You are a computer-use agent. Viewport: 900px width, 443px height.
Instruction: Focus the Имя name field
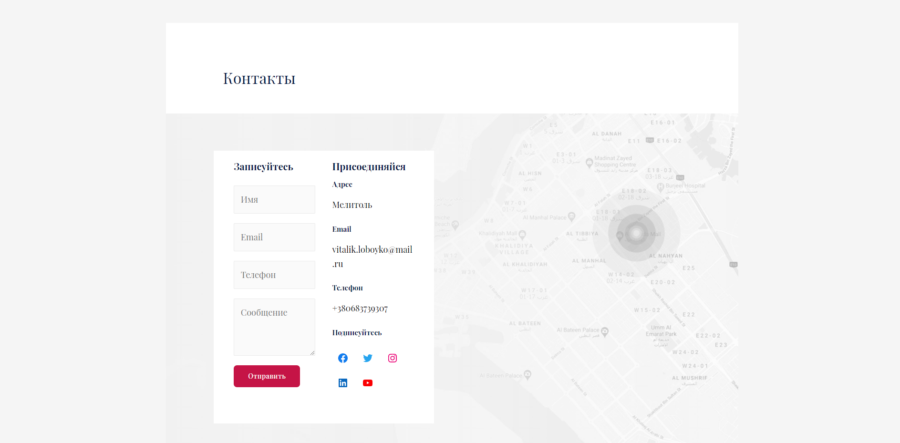(x=274, y=199)
